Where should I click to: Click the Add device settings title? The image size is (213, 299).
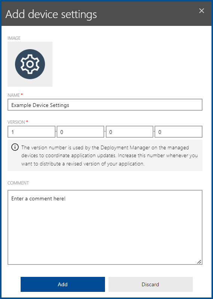51,14
